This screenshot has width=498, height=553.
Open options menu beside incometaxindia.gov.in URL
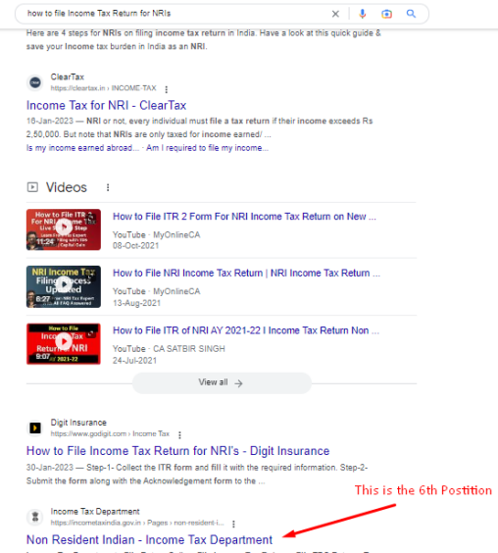point(233,524)
